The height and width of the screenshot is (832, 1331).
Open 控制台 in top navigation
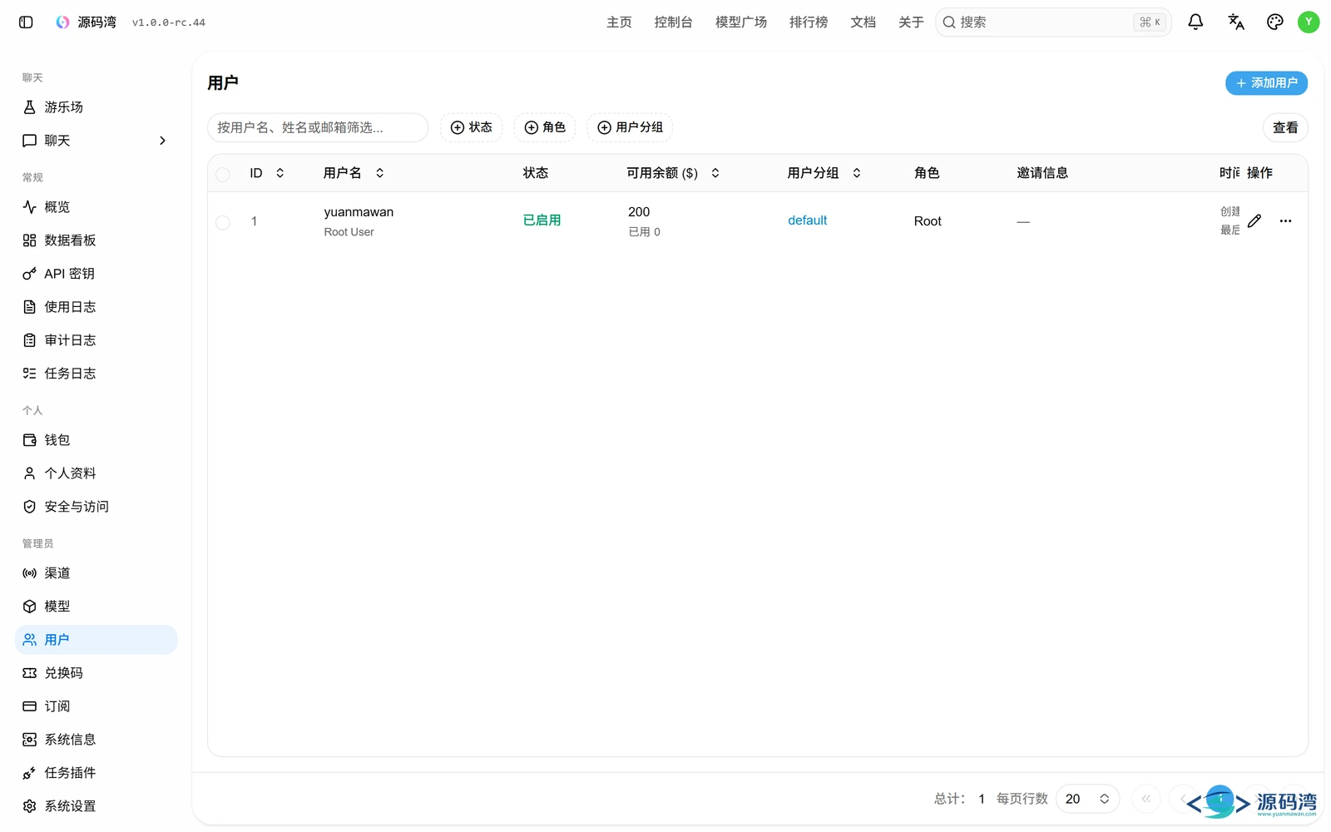(x=673, y=22)
